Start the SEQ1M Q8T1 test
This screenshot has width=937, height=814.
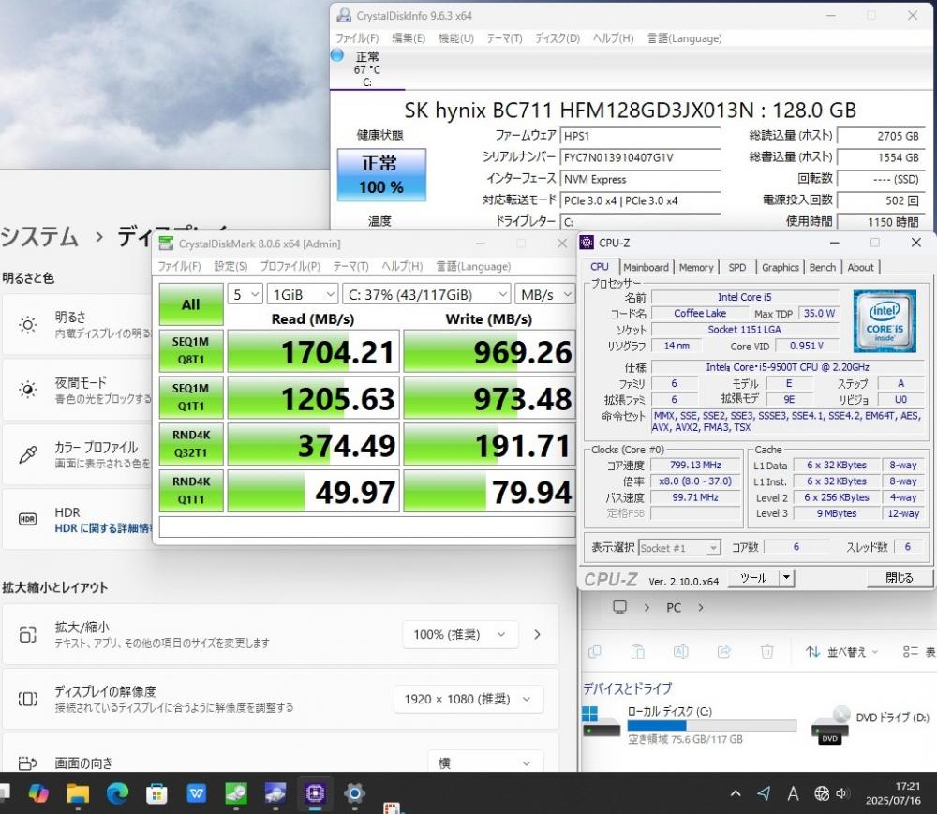pos(190,350)
